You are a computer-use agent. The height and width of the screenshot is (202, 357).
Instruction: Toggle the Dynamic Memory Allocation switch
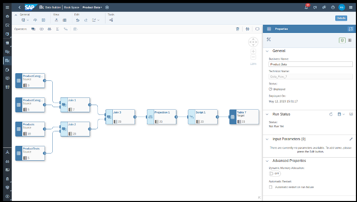[x=275, y=174]
